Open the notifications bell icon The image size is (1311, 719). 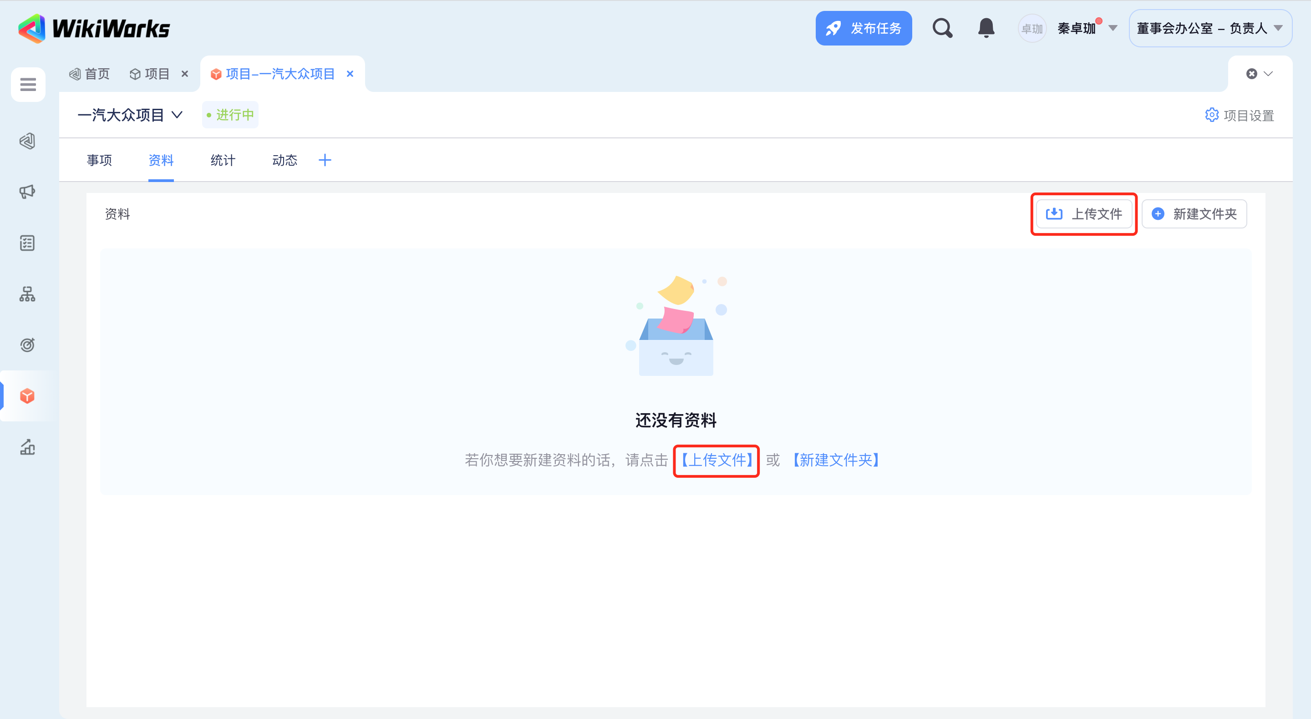click(x=986, y=29)
